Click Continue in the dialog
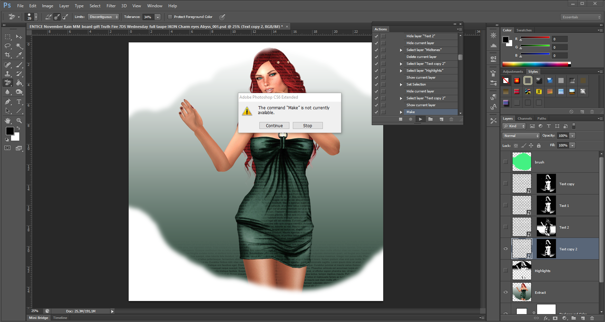 [274, 126]
